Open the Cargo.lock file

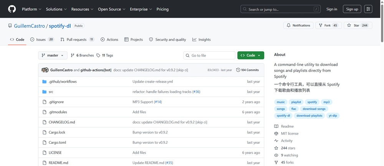pyautogui.click(x=57, y=132)
